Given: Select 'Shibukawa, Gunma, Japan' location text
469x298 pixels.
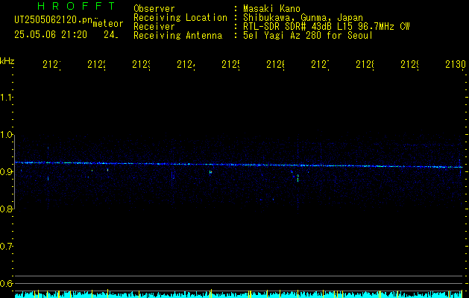Looking at the screenshot, I should pos(303,18).
